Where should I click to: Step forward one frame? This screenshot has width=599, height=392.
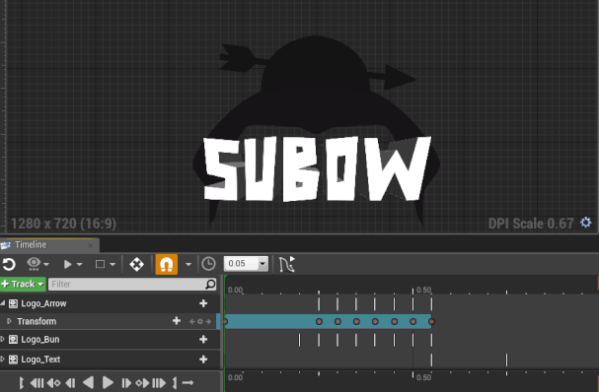pyautogui.click(x=126, y=382)
